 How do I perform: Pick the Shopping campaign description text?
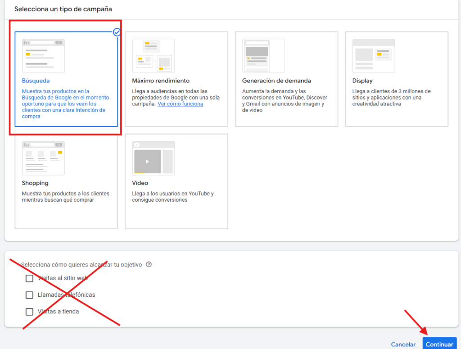[65, 197]
